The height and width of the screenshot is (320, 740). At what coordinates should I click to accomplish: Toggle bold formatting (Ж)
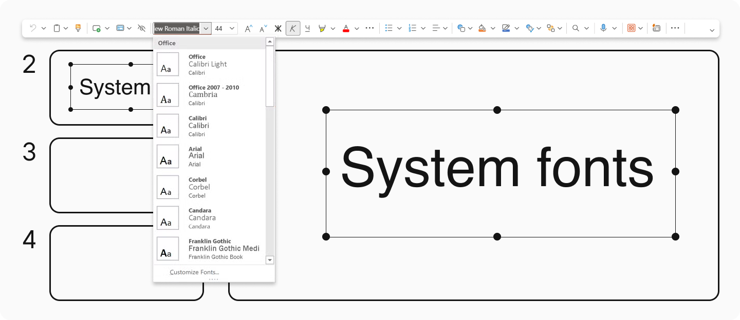(x=278, y=28)
